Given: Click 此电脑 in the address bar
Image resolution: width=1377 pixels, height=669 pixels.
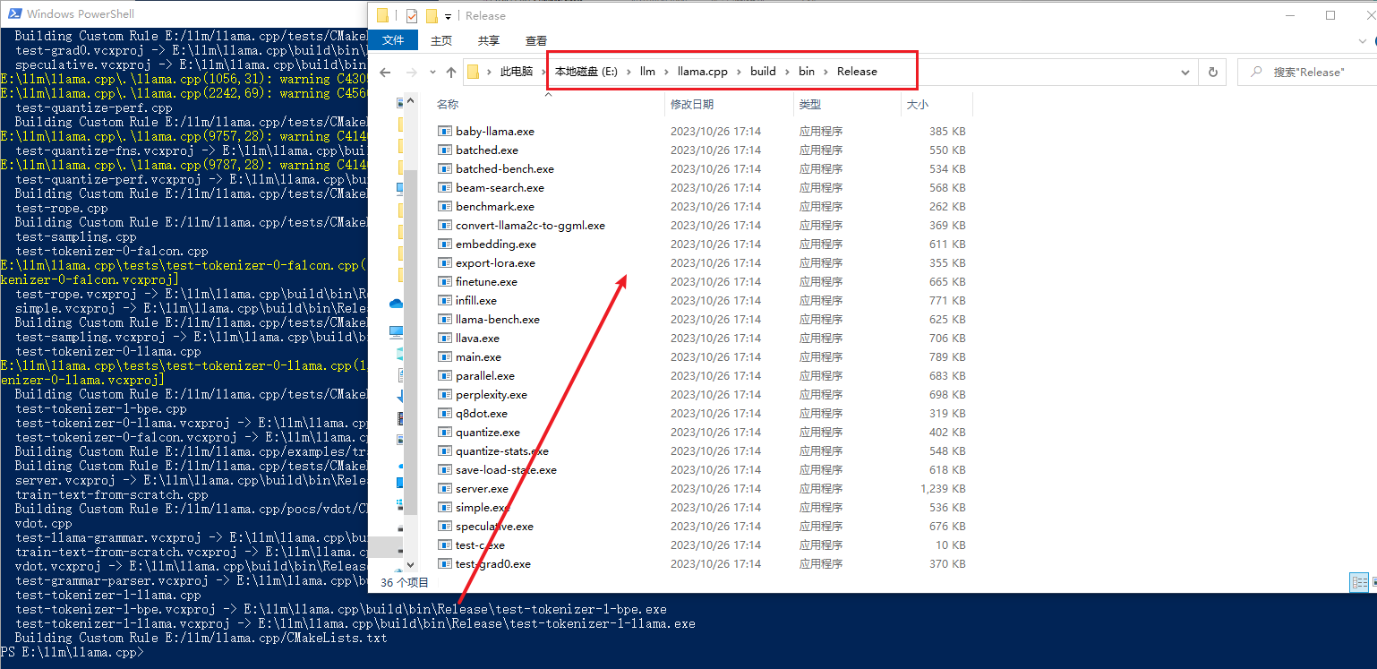Looking at the screenshot, I should pyautogui.click(x=516, y=72).
